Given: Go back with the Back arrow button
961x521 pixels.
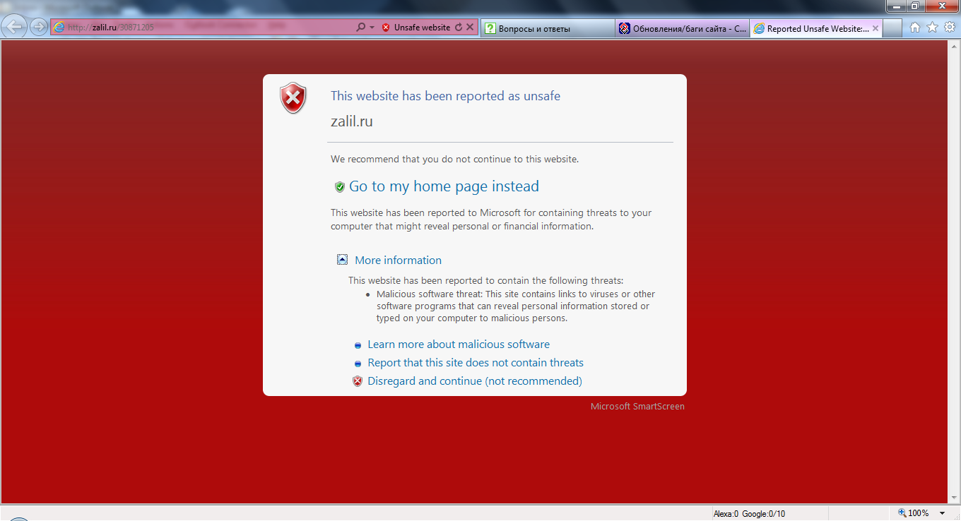Looking at the screenshot, I should (16, 28).
